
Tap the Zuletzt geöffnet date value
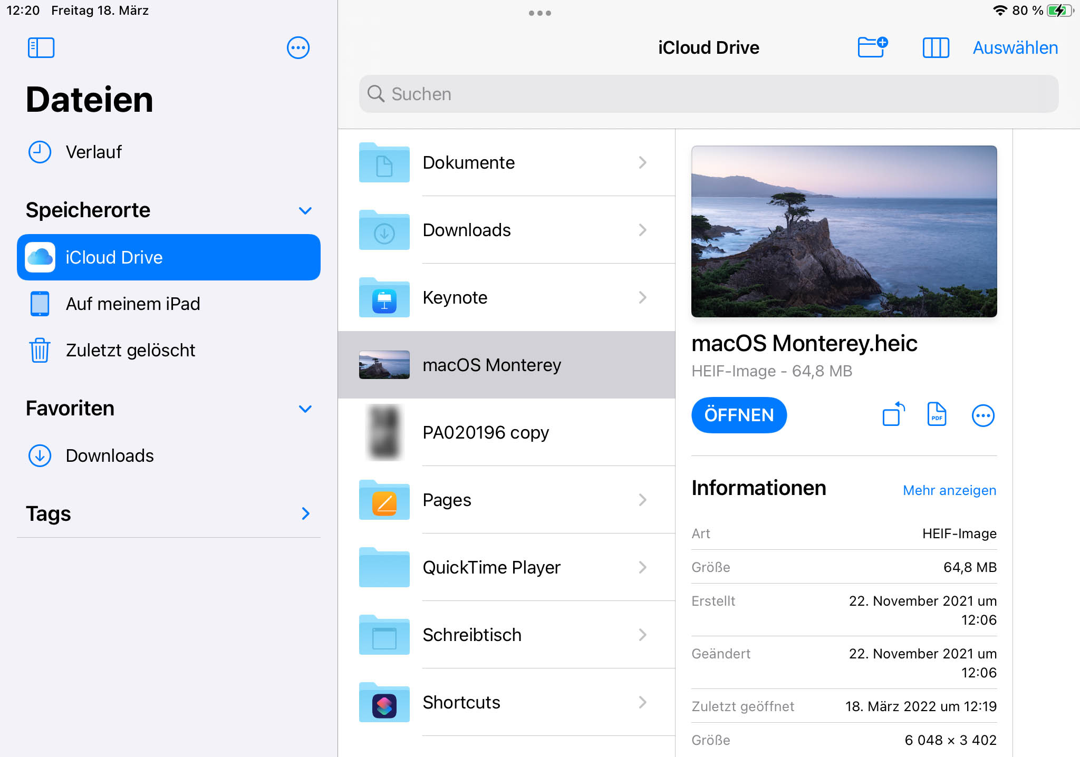pyautogui.click(x=921, y=706)
